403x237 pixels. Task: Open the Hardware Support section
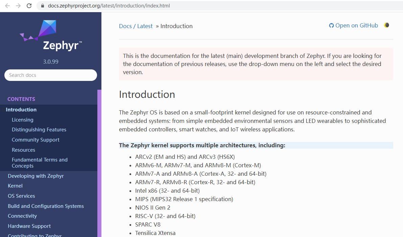pos(29,226)
